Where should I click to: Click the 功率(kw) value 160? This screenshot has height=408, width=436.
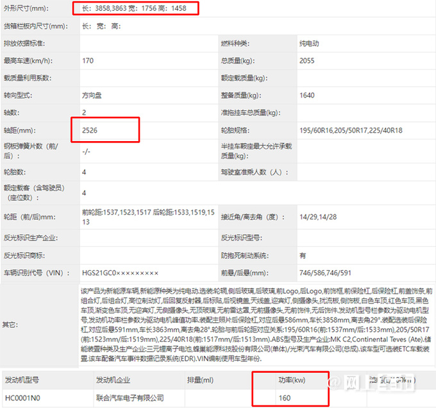[285, 398]
